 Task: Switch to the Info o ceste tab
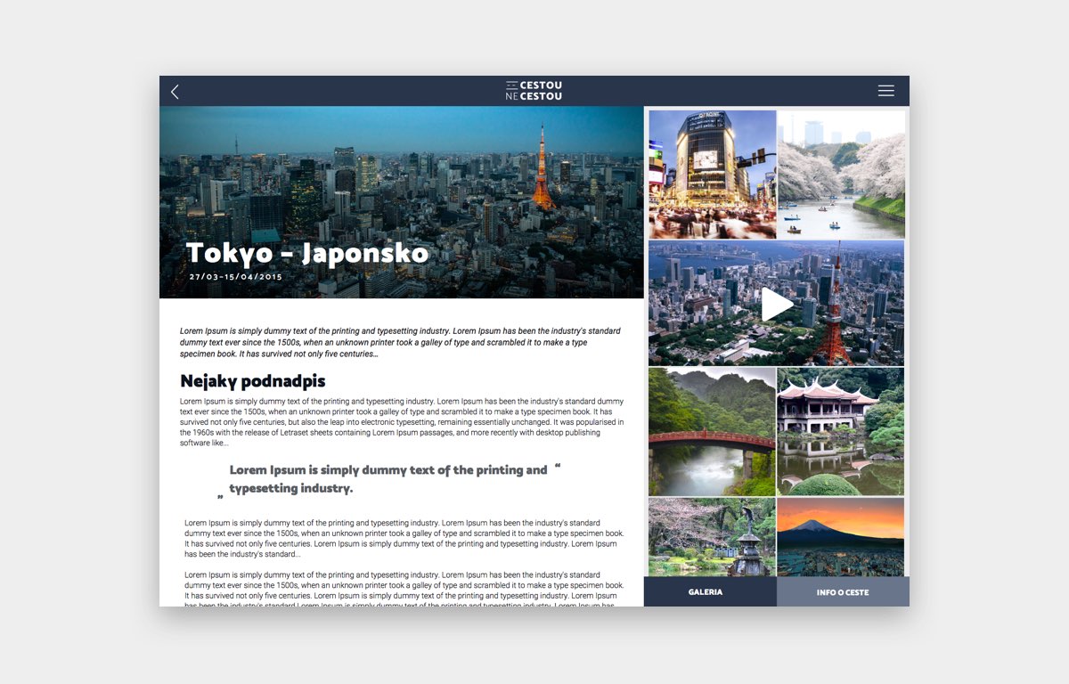pyautogui.click(x=843, y=592)
